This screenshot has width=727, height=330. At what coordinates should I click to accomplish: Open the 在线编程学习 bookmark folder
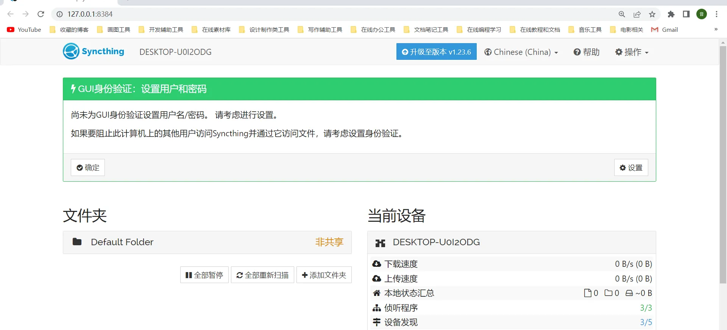tap(479, 30)
